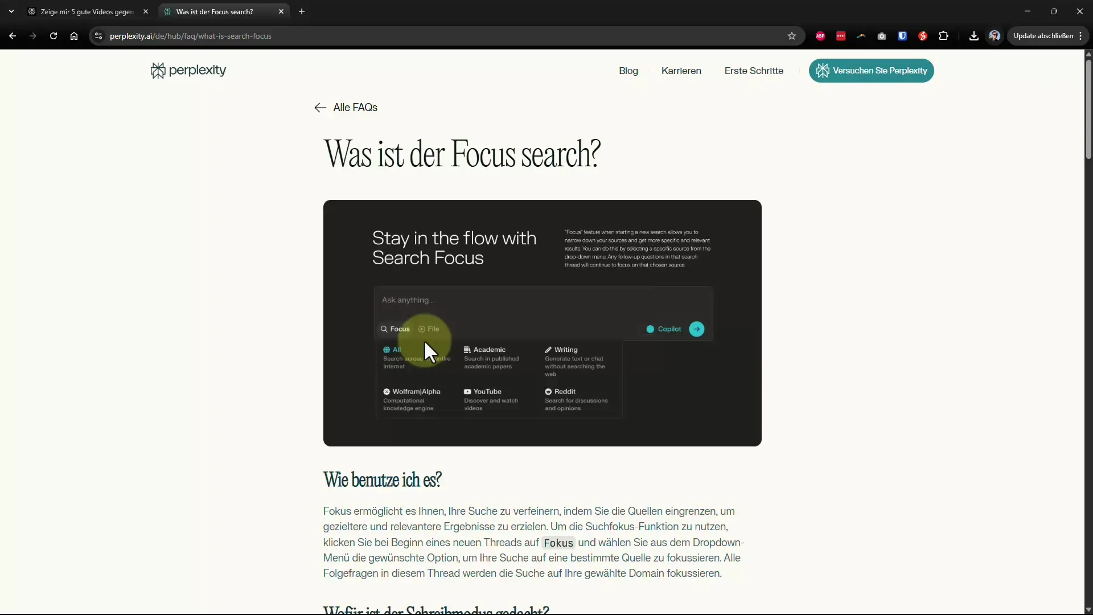Click the Versuchen Sie Perplexity button
1093x615 pixels.
872,71
